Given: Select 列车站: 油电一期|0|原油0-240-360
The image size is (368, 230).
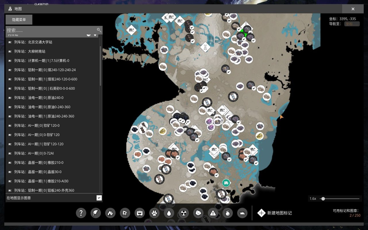Looking at the screenshot, I should click(52, 107).
